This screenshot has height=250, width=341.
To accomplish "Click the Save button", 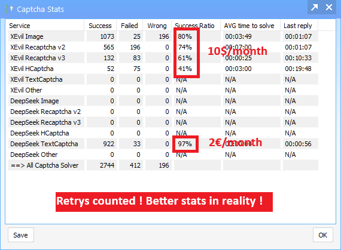I will tap(21, 235).
